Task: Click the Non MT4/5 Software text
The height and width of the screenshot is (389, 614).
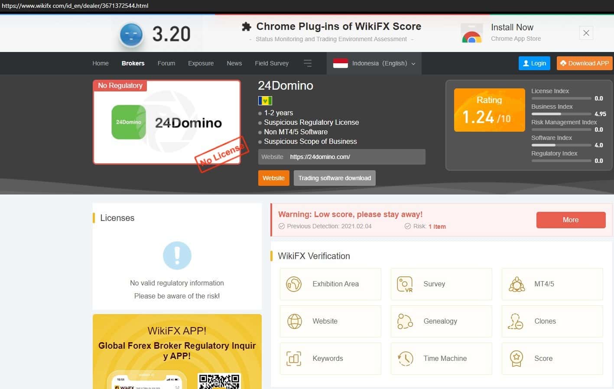Action: point(296,132)
